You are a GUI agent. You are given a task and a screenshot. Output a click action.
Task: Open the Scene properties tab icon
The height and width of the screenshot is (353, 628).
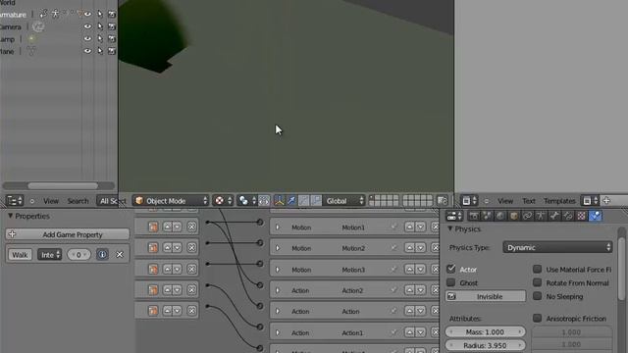tap(487, 216)
